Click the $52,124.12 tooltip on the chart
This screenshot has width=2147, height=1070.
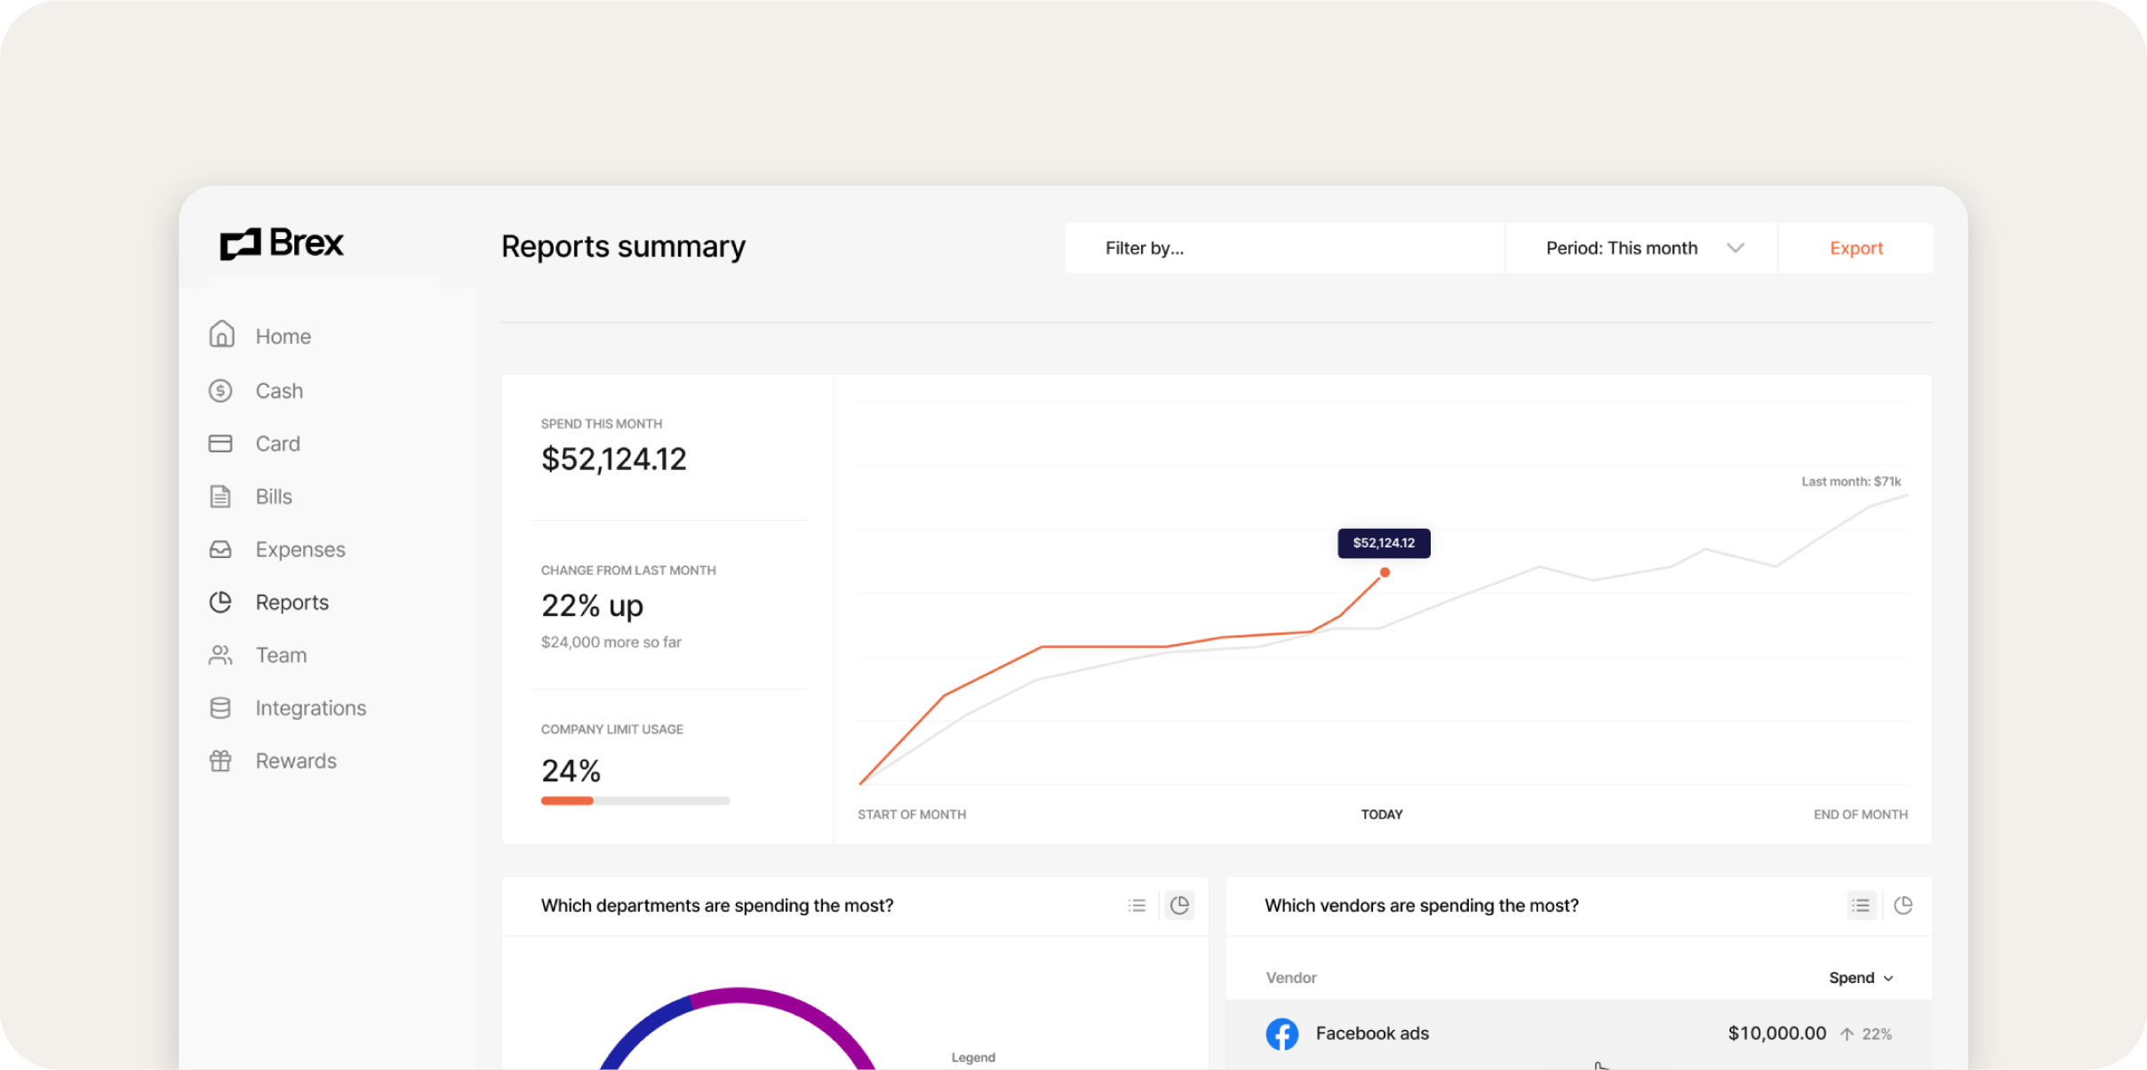pyautogui.click(x=1384, y=542)
